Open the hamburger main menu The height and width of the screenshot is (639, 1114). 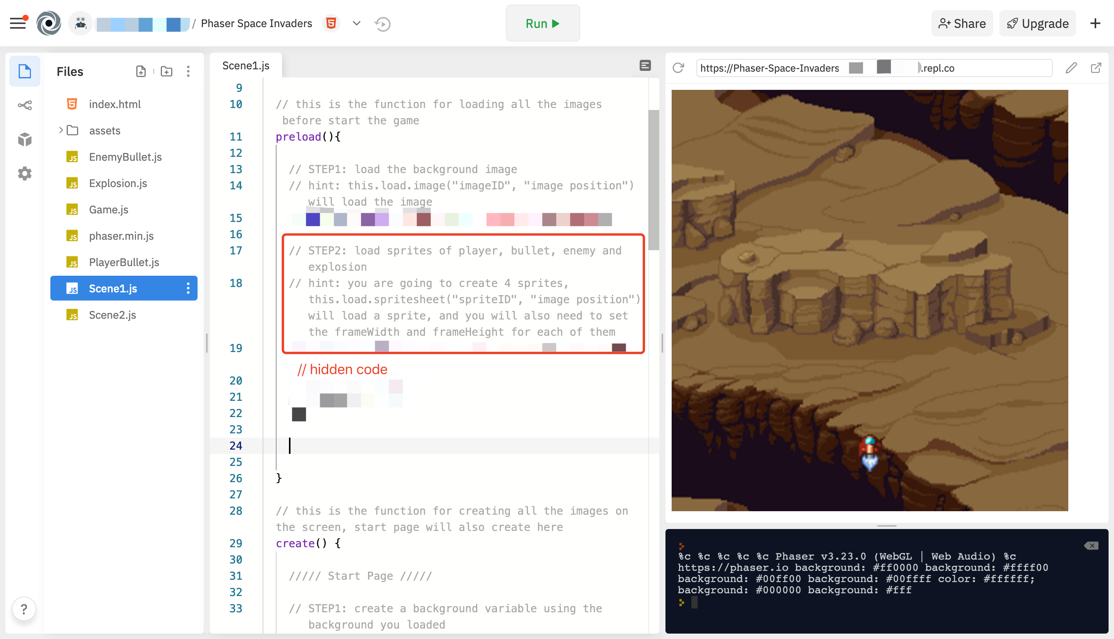(x=17, y=23)
